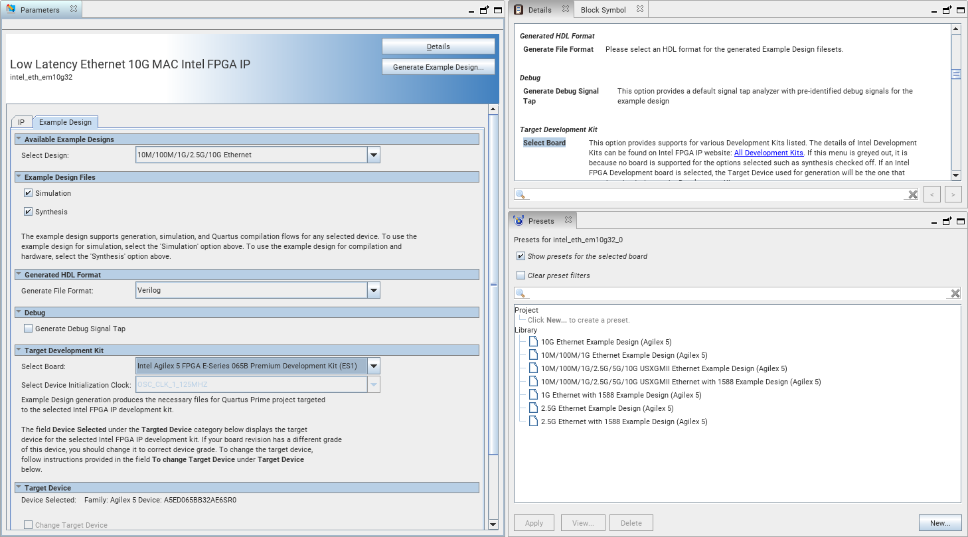The image size is (968, 537).
Task: Focus the Details panel search field
Action: pyautogui.click(x=717, y=194)
